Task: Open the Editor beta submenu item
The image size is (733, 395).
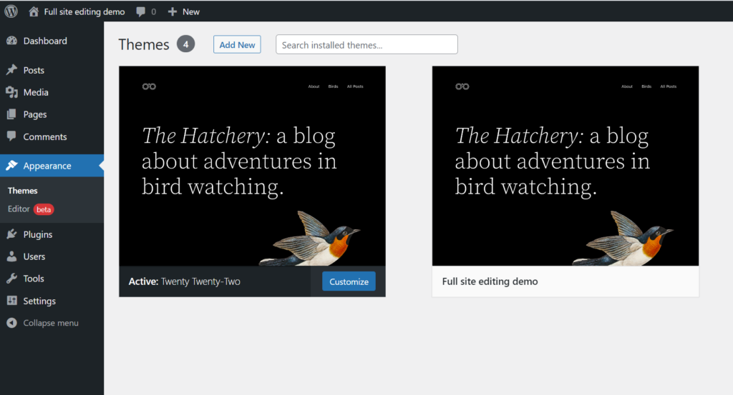Action: coord(31,209)
